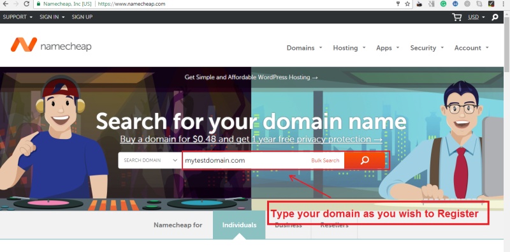Click the checkmark extension icon
Screen dimensions: 510x252
(491, 4)
